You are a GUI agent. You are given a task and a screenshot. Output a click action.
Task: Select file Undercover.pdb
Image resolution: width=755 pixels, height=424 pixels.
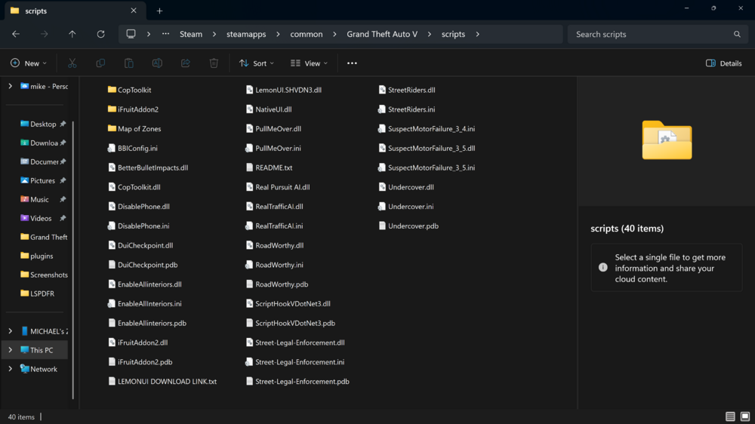408,226
